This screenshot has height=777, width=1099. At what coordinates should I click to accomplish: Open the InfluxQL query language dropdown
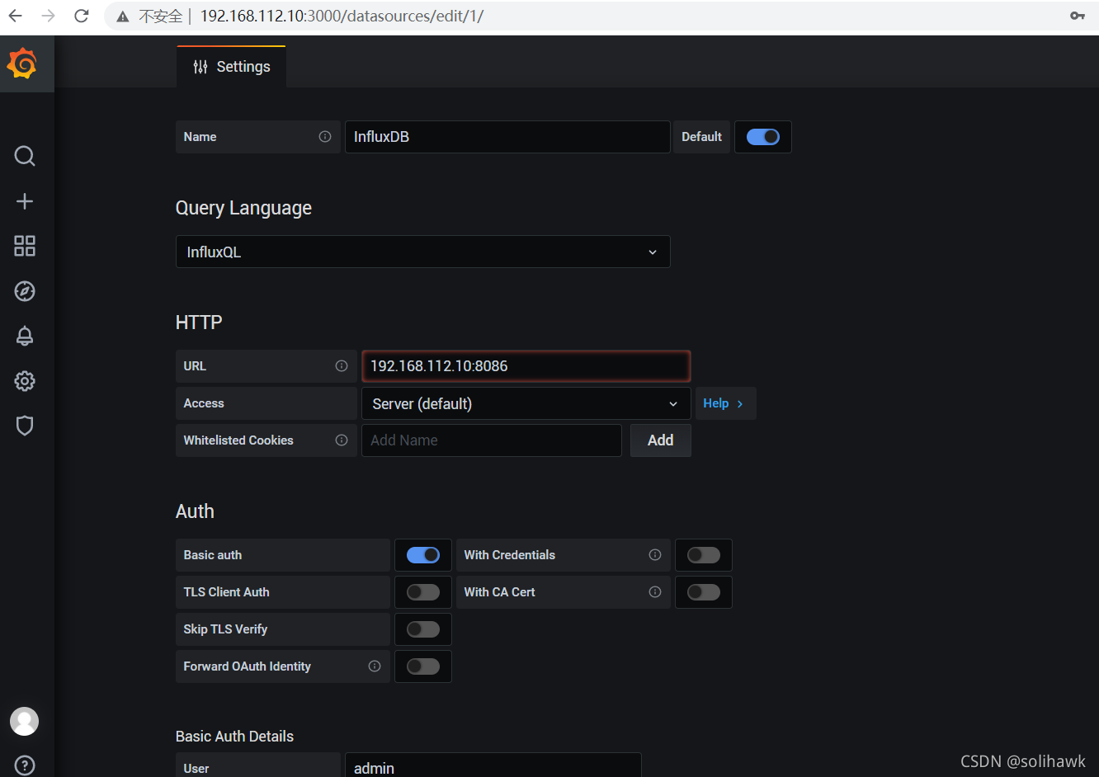tap(422, 252)
